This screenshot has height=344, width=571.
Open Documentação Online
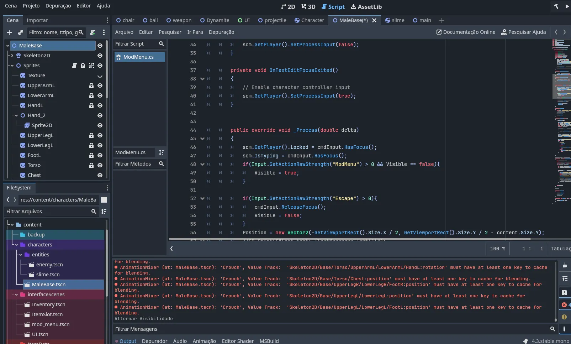click(x=465, y=32)
